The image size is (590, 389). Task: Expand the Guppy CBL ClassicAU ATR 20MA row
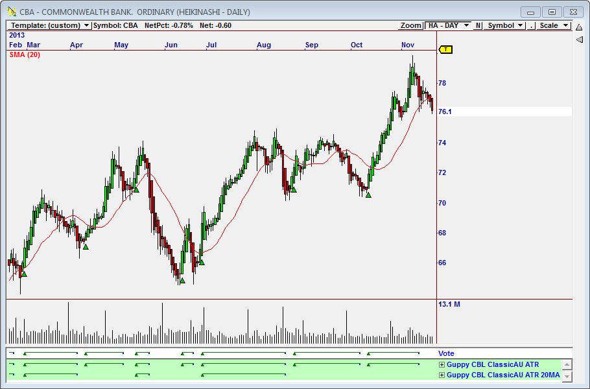[x=442, y=375]
